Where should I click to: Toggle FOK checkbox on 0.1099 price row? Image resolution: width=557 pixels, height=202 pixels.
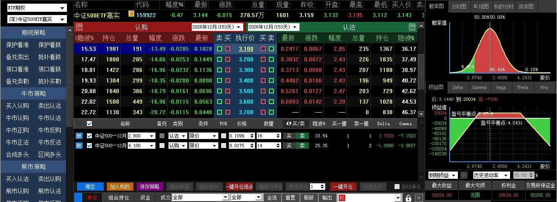pyautogui.click(x=223, y=136)
